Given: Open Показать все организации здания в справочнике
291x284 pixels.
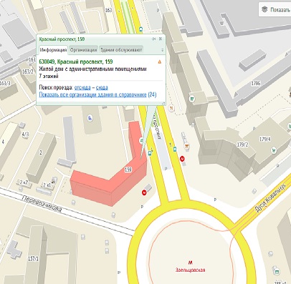Looking at the screenshot, I should [x=92, y=94].
